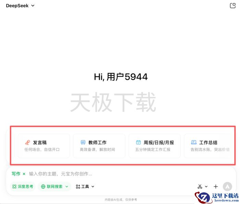Focus the topic input field 输入你的主题
Viewport: 240px width, 204px height.
61,174
